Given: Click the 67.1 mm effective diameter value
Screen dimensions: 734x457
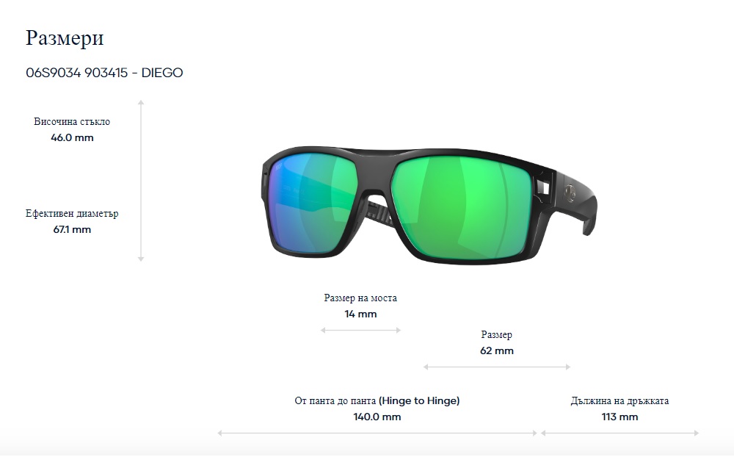Looking at the screenshot, I should 72,229.
